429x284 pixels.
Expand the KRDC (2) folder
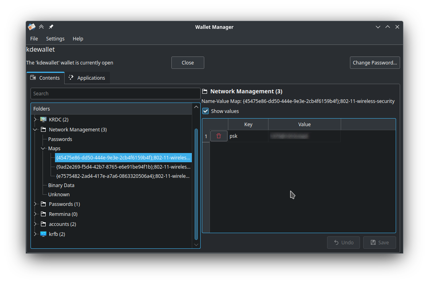click(x=35, y=119)
